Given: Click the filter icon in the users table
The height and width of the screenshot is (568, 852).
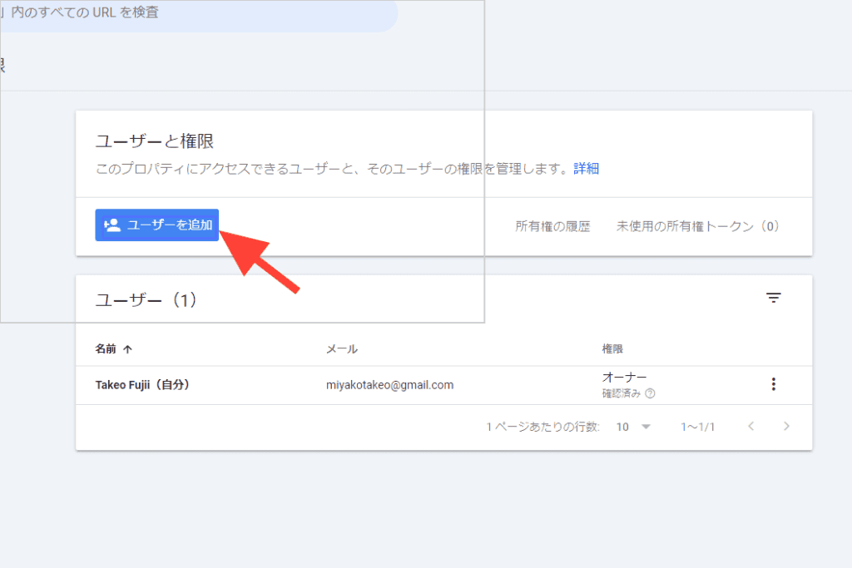Looking at the screenshot, I should tap(773, 298).
